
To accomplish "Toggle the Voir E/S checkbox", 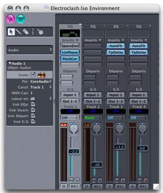I will point(33,122).
